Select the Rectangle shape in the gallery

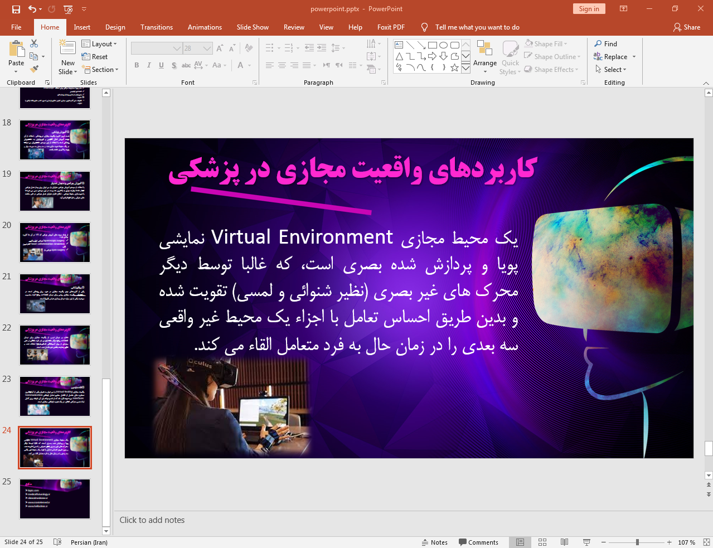click(x=432, y=45)
